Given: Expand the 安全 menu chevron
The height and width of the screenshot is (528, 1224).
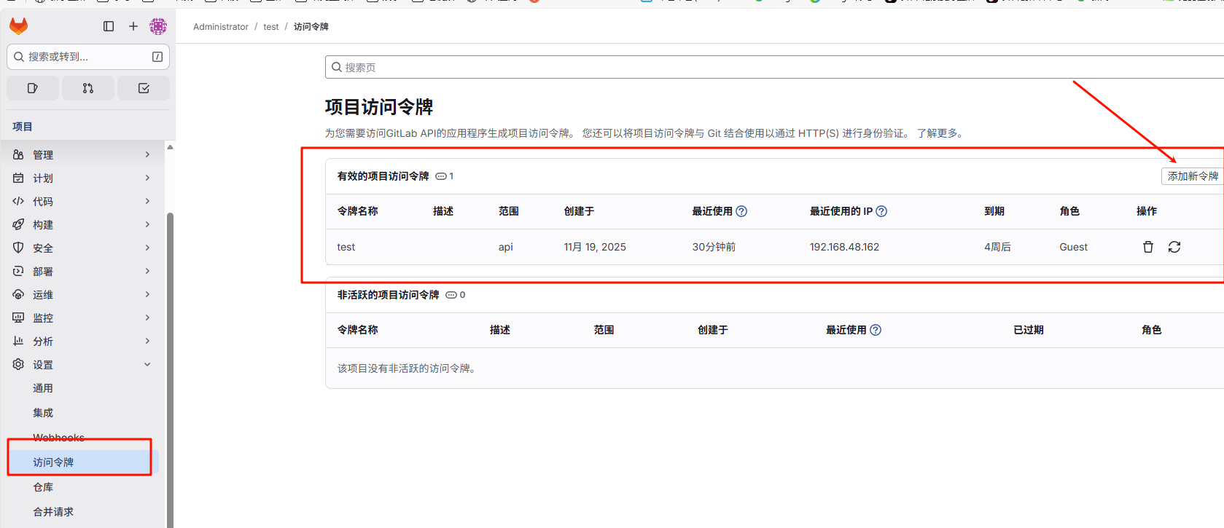Looking at the screenshot, I should pyautogui.click(x=147, y=248).
